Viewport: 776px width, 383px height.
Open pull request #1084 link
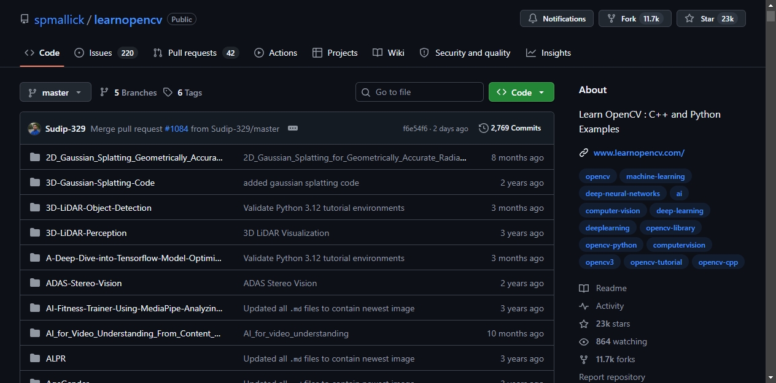pyautogui.click(x=176, y=129)
